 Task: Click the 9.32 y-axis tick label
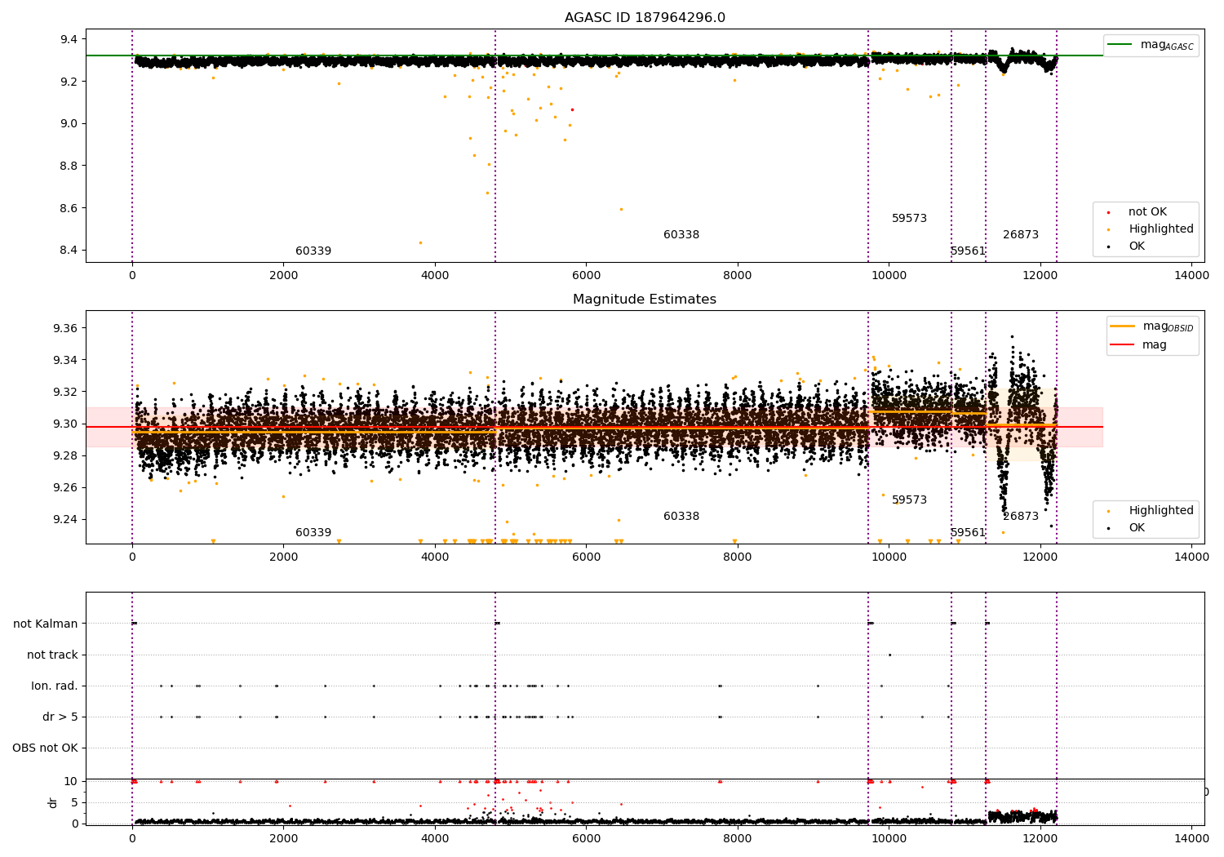pos(66,392)
